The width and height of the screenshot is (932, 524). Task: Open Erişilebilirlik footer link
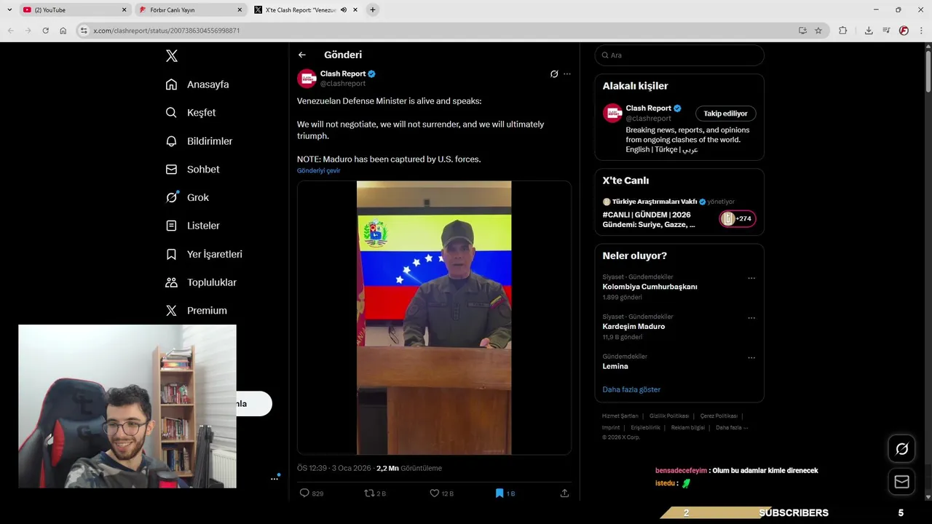646,428
